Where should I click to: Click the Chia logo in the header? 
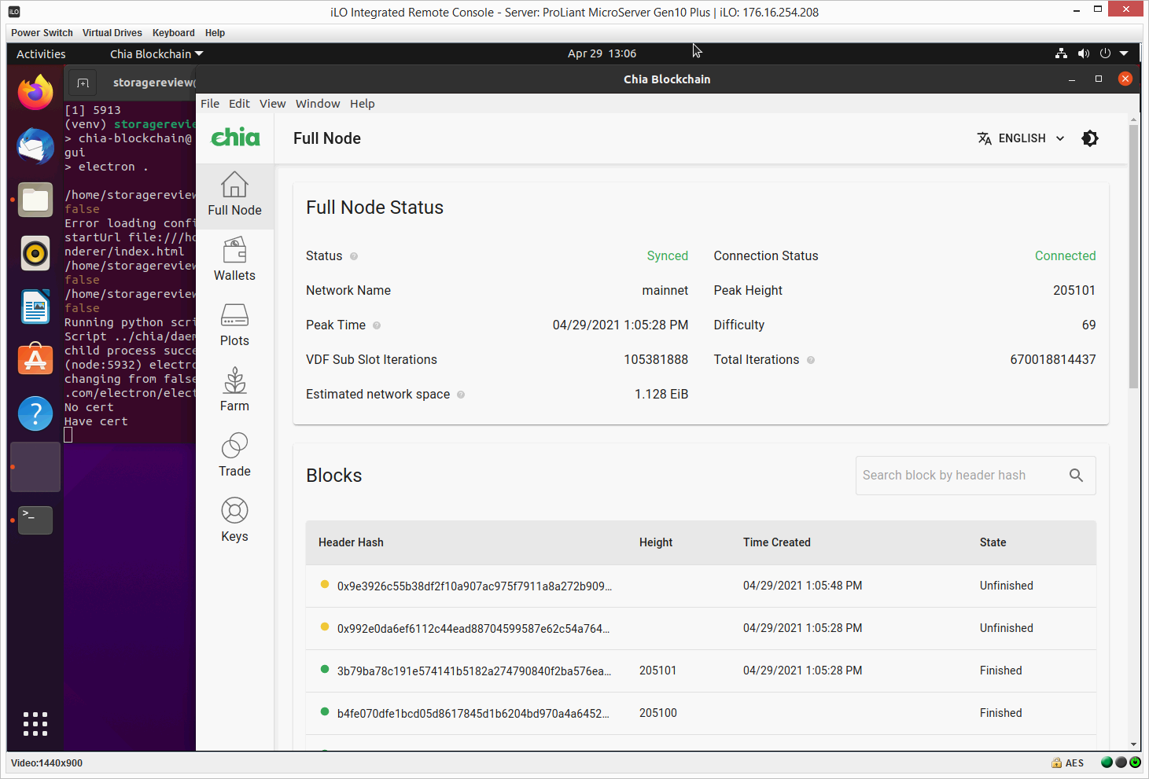[x=234, y=138]
